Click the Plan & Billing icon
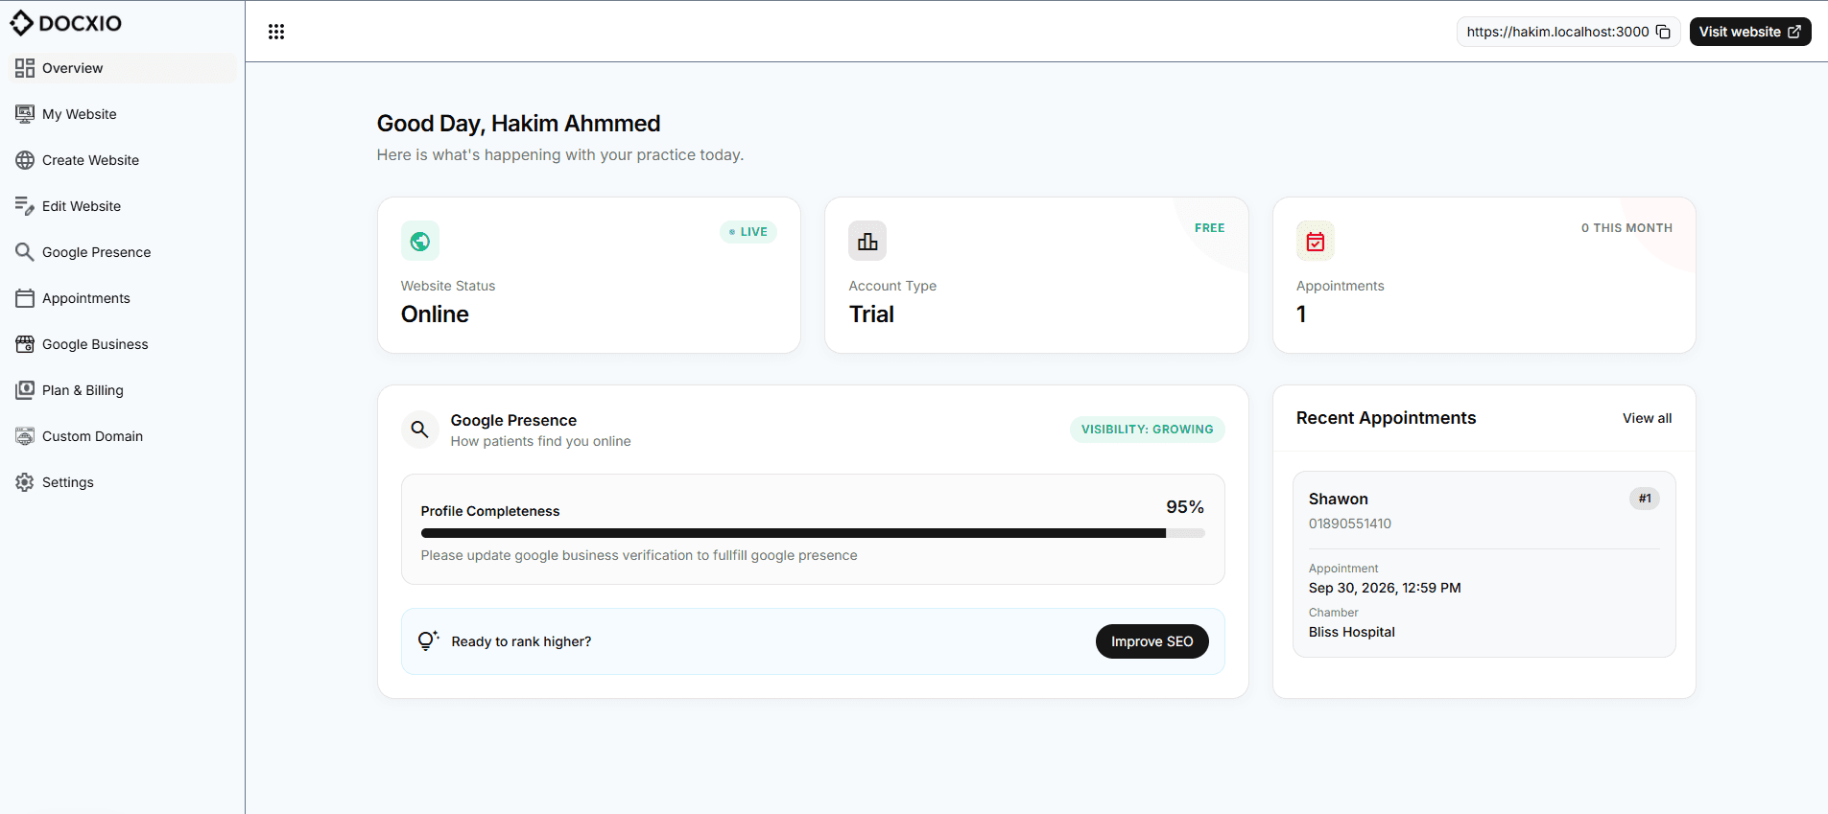The height and width of the screenshot is (814, 1828). tap(25, 390)
